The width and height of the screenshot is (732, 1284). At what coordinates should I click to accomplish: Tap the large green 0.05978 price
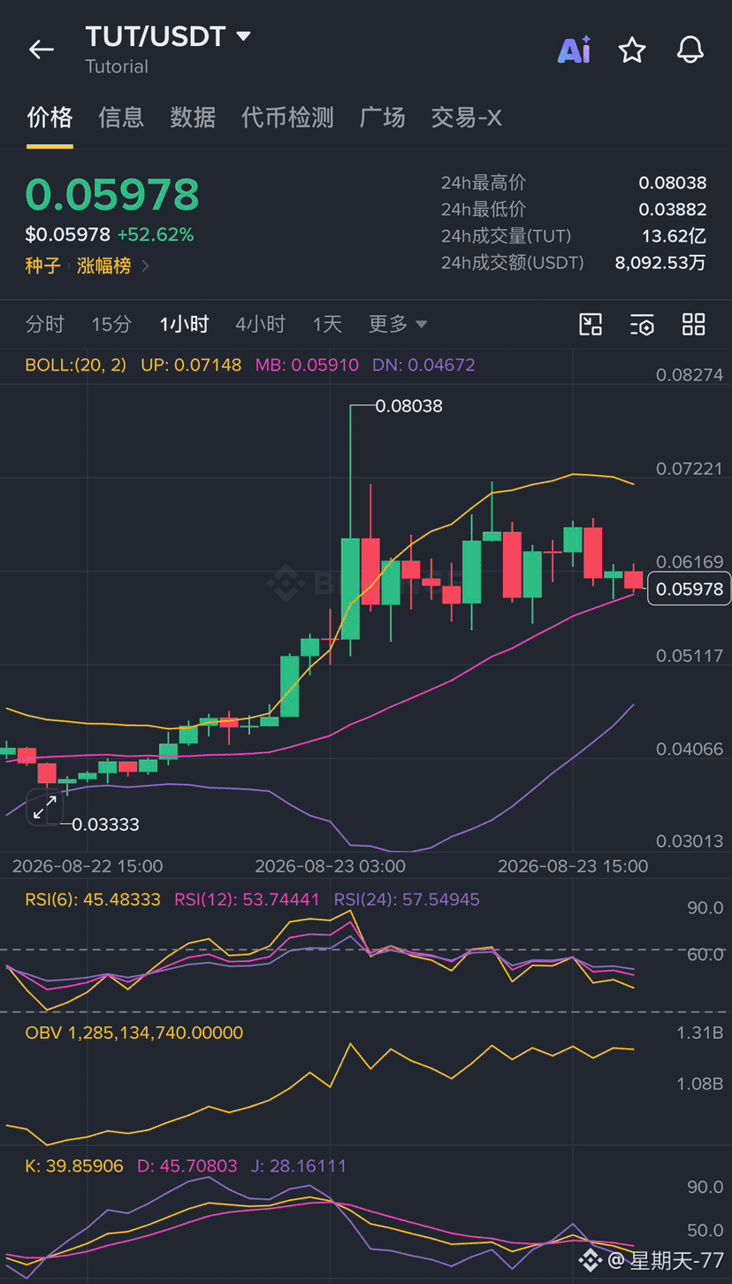coord(112,195)
